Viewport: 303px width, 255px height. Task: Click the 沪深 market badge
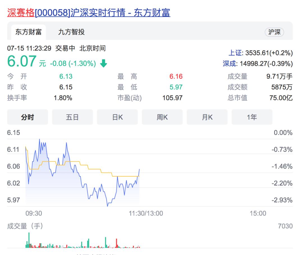point(274,32)
